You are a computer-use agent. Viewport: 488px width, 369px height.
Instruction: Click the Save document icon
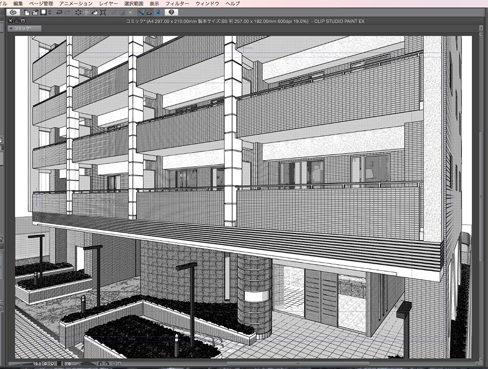[x=42, y=12]
